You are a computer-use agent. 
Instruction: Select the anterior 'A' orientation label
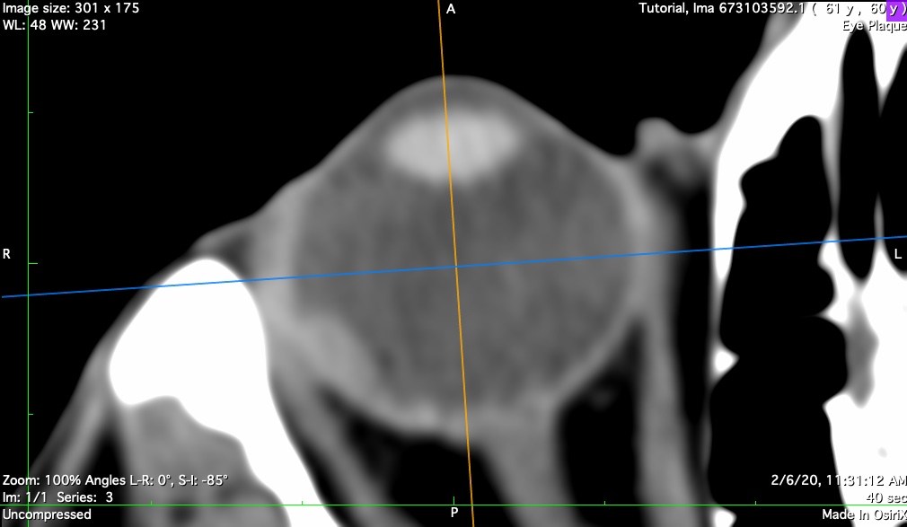click(451, 9)
